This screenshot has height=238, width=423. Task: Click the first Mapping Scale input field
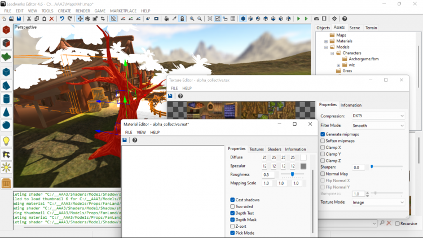[x=266, y=183]
